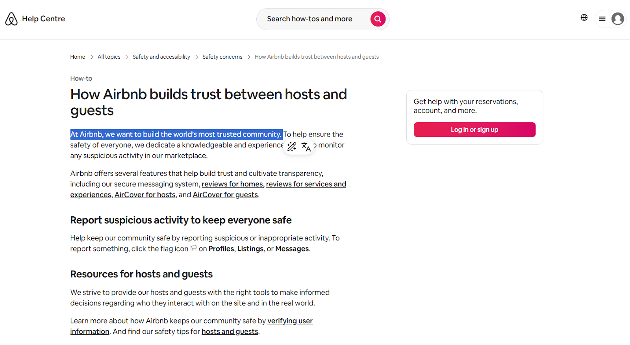Click current page breadcrumb text

tap(317, 57)
